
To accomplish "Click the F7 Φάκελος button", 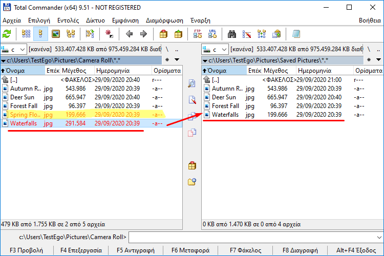I will pos(245,250).
